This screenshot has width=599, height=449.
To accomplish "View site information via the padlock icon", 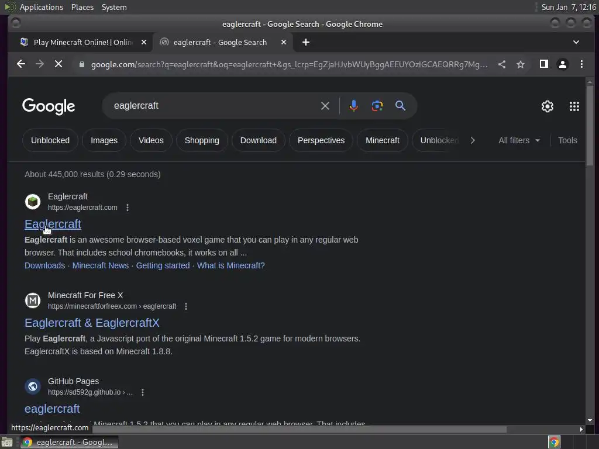I will click(x=82, y=64).
